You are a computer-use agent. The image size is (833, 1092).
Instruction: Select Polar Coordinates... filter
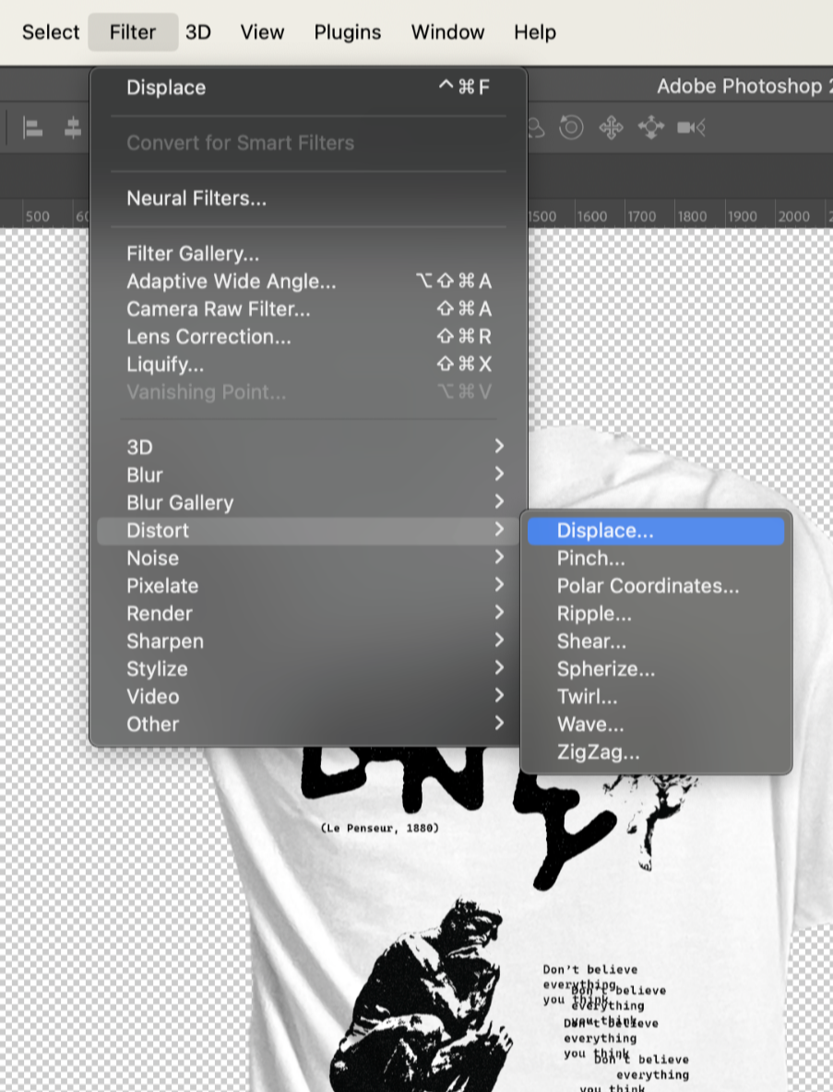point(656,586)
